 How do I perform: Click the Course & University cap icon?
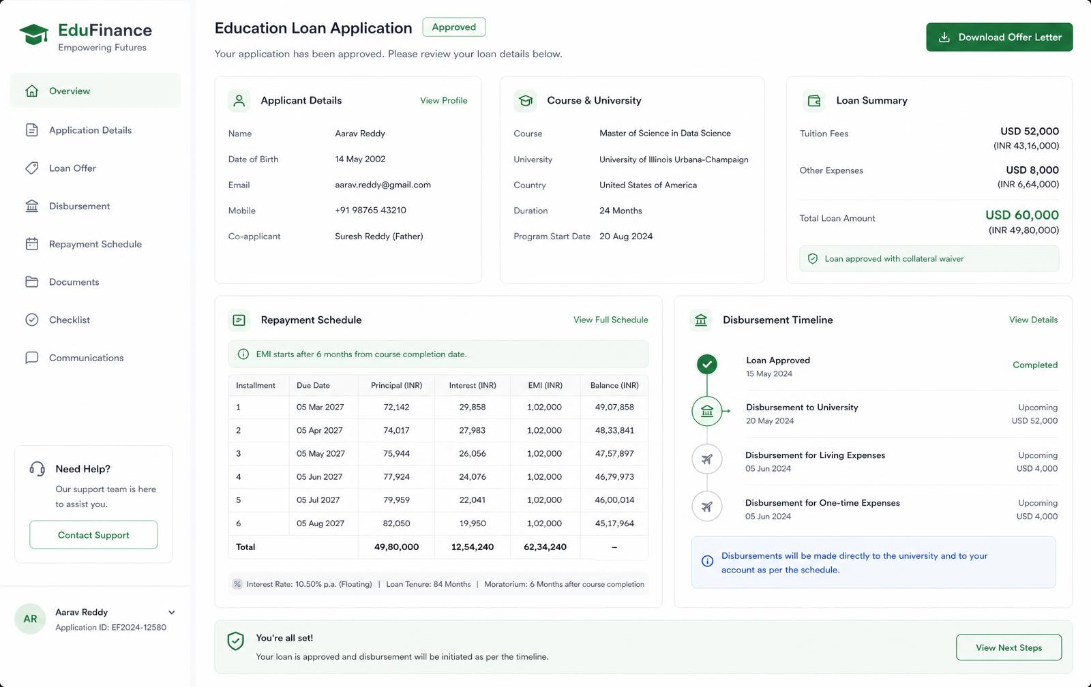pos(525,100)
